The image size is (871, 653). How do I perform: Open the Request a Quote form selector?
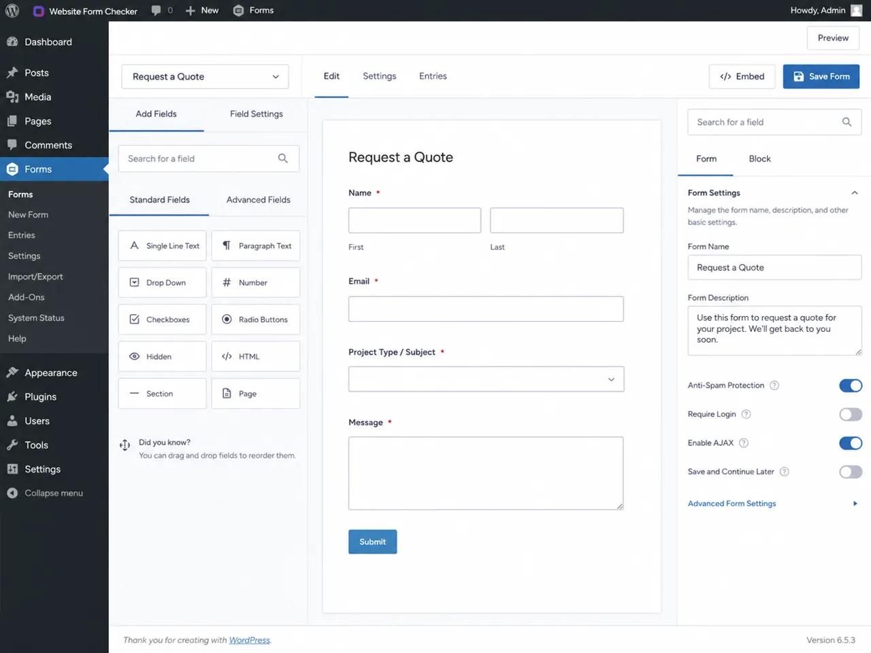pos(205,77)
